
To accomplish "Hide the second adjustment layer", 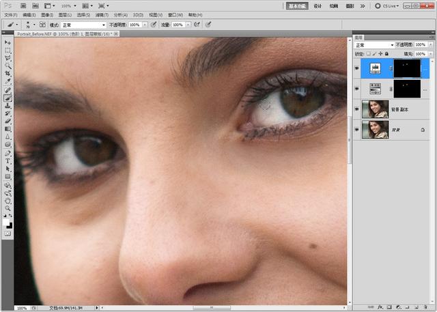I will (357, 89).
